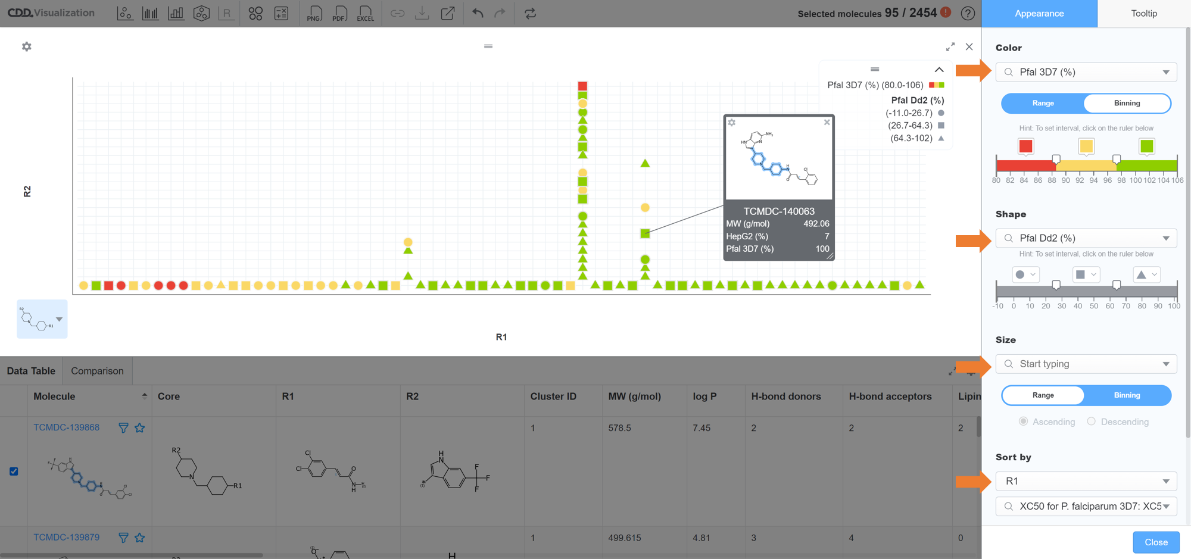Image resolution: width=1191 pixels, height=559 pixels.
Task: Export the plot as PDF
Action: pos(339,13)
